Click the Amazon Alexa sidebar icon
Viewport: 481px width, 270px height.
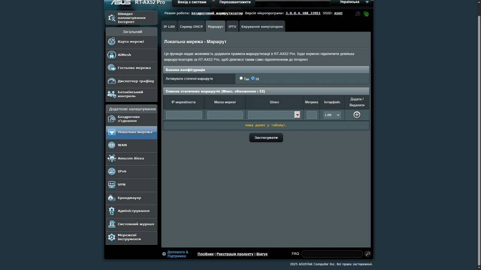coord(112,158)
